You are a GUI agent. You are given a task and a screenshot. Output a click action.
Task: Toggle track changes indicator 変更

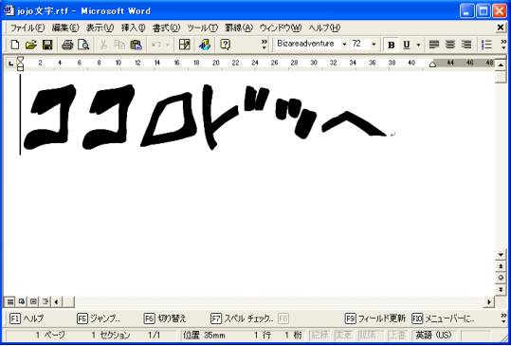point(343,335)
